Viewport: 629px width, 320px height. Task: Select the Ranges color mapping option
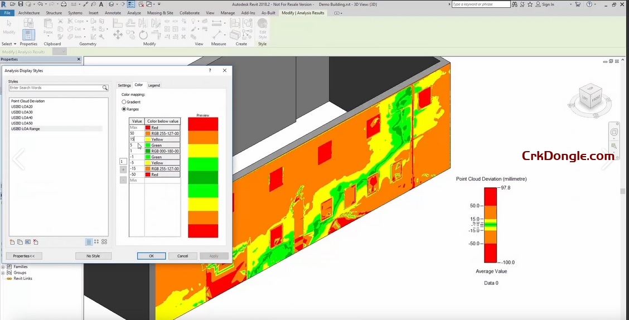(130, 109)
